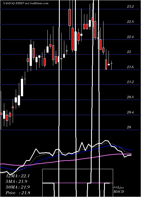This screenshot has width=141, height=197.
Task: Click the 21.6 price axis label
Action: [x=130, y=67]
